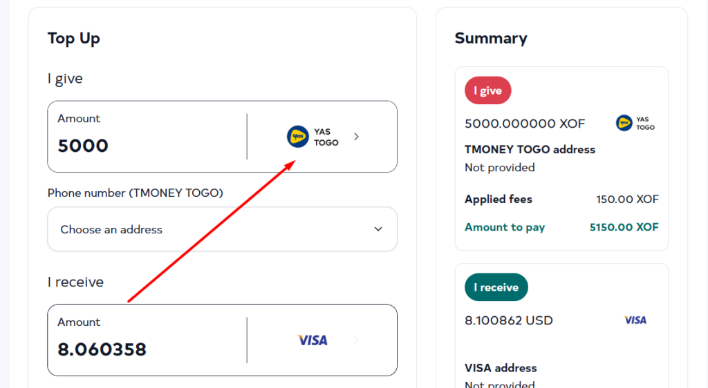The width and height of the screenshot is (708, 388).
Task: Click the red I give badge in Summary
Action: (487, 90)
